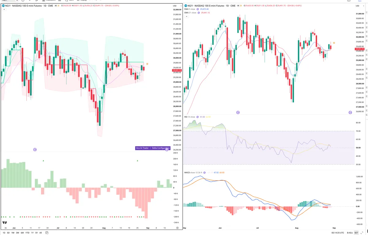368x235 pixels.
Task: Click the purple replay marker below left price chart
Action: click(x=35, y=150)
